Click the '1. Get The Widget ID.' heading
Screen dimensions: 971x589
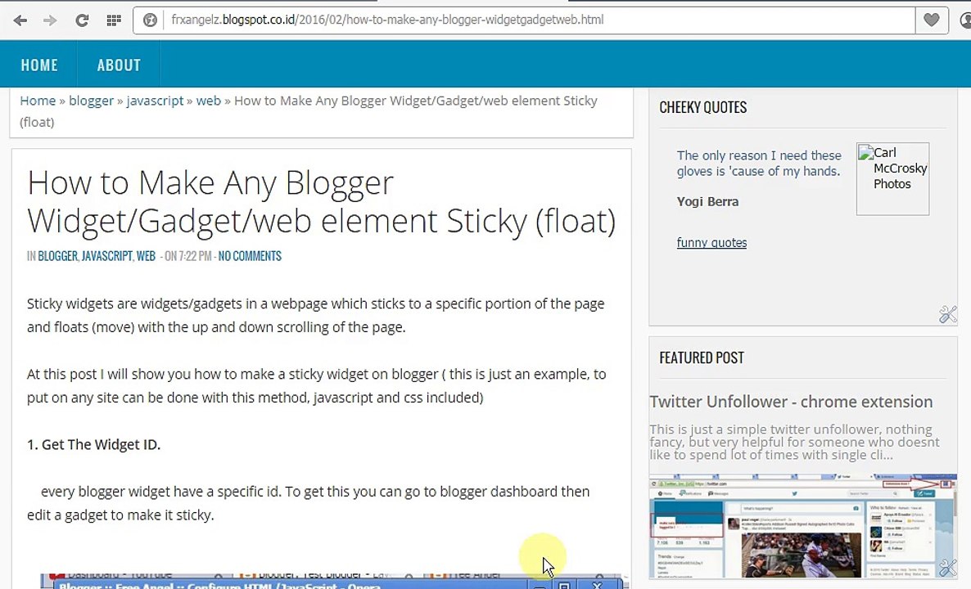[93, 444]
